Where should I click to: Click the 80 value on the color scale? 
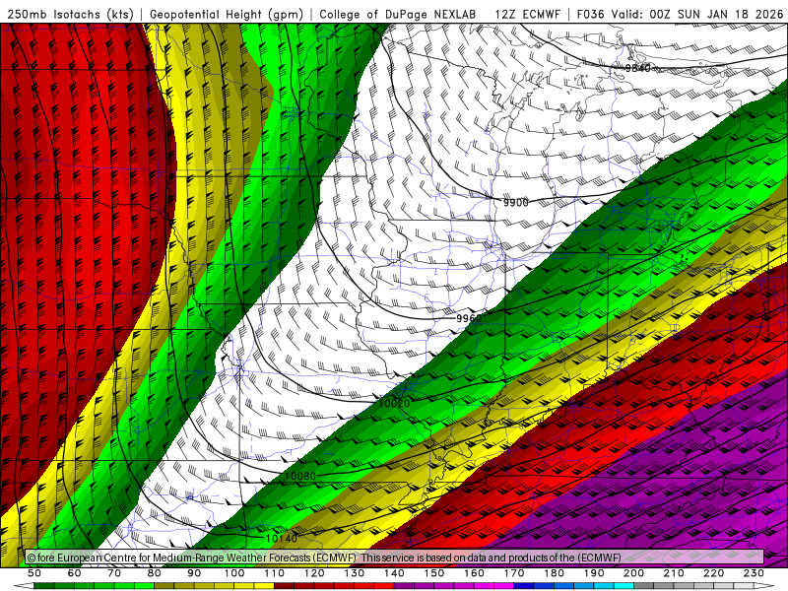155,573
